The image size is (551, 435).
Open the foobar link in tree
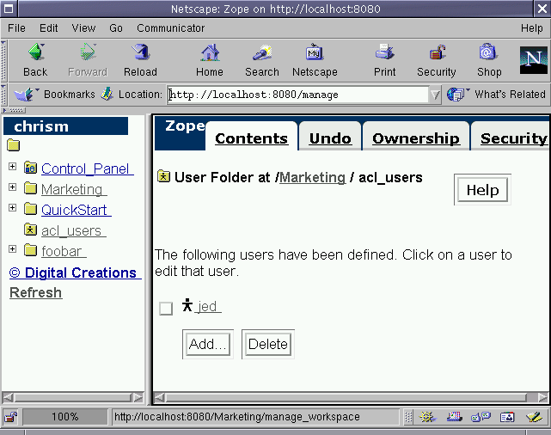coord(64,251)
